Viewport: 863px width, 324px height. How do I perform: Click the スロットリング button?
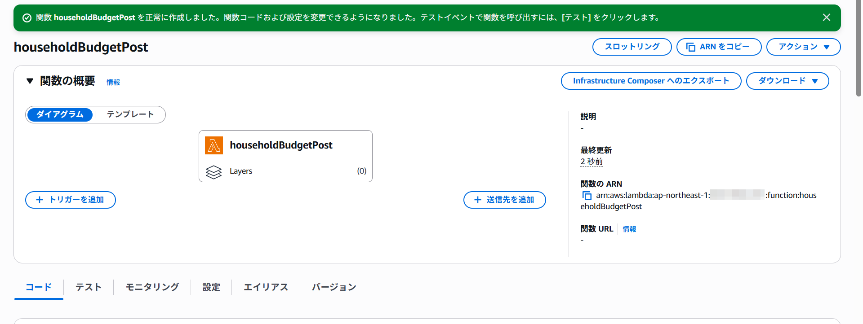point(632,47)
